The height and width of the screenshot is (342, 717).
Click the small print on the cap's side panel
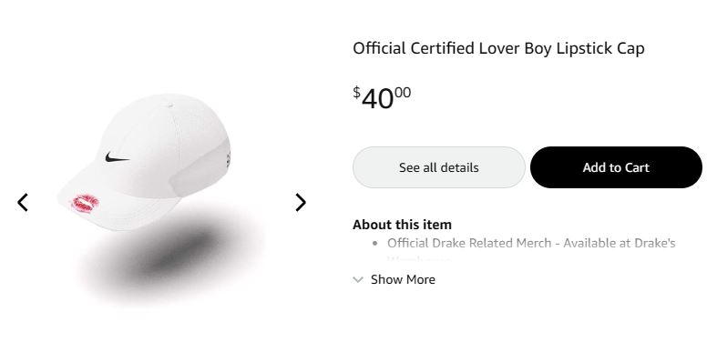coord(228,159)
